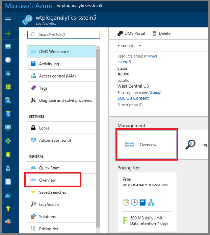The image size is (210, 235).
Task: Open the sstein5 resource group link
Action: (x=124, y=62)
